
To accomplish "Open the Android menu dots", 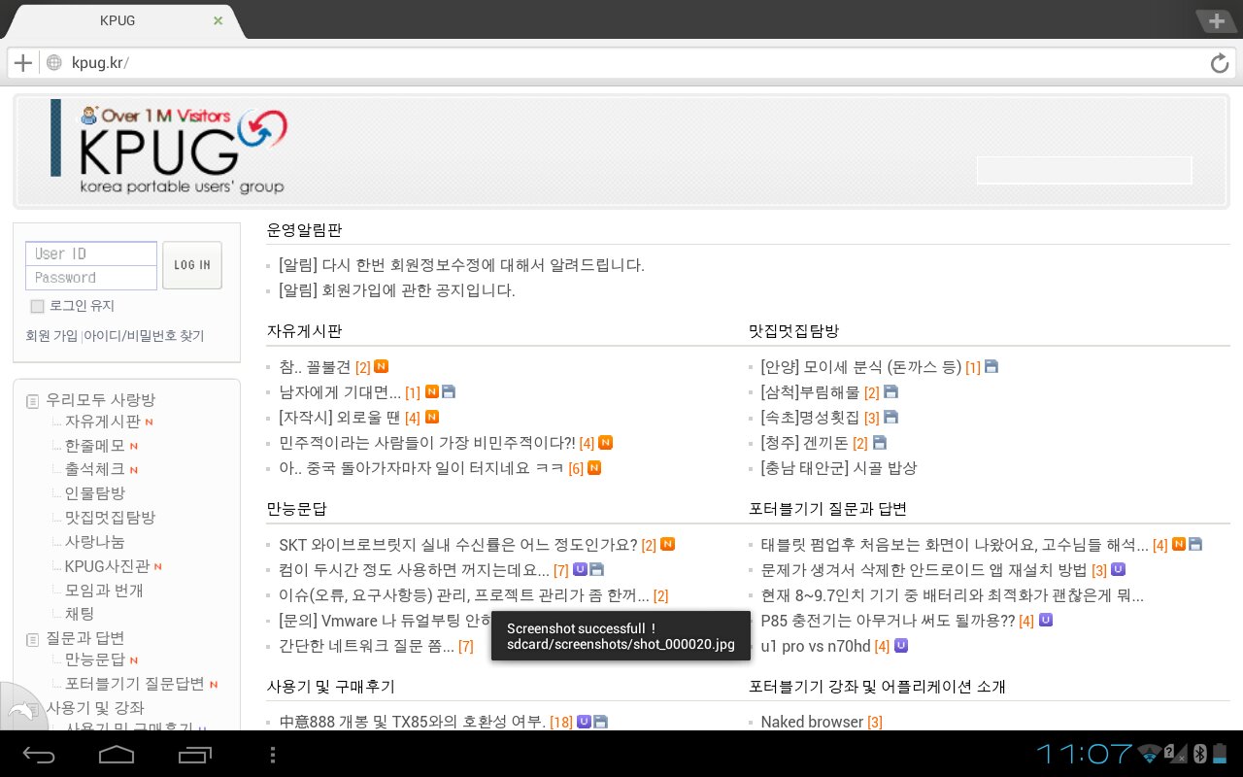I will click(x=272, y=754).
